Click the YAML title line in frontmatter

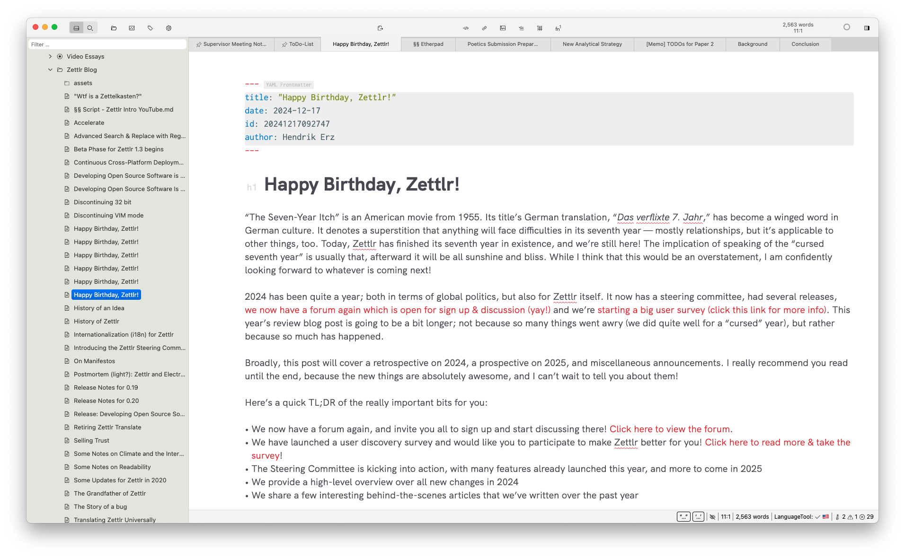pyautogui.click(x=320, y=97)
